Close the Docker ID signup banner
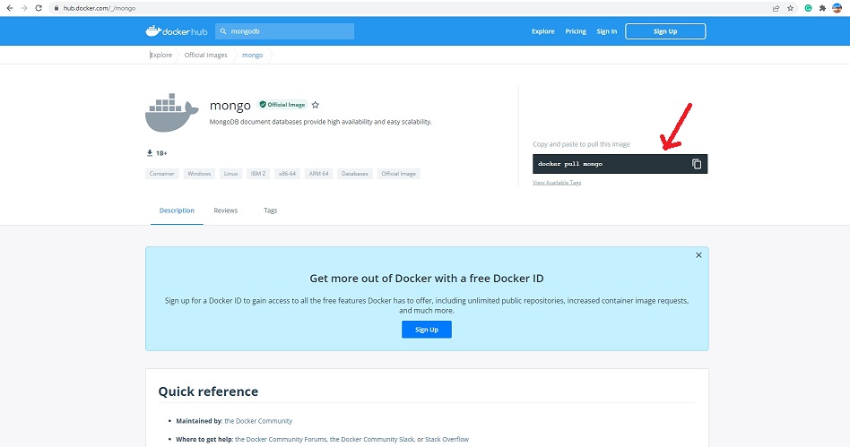The width and height of the screenshot is (850, 447). pyautogui.click(x=698, y=255)
